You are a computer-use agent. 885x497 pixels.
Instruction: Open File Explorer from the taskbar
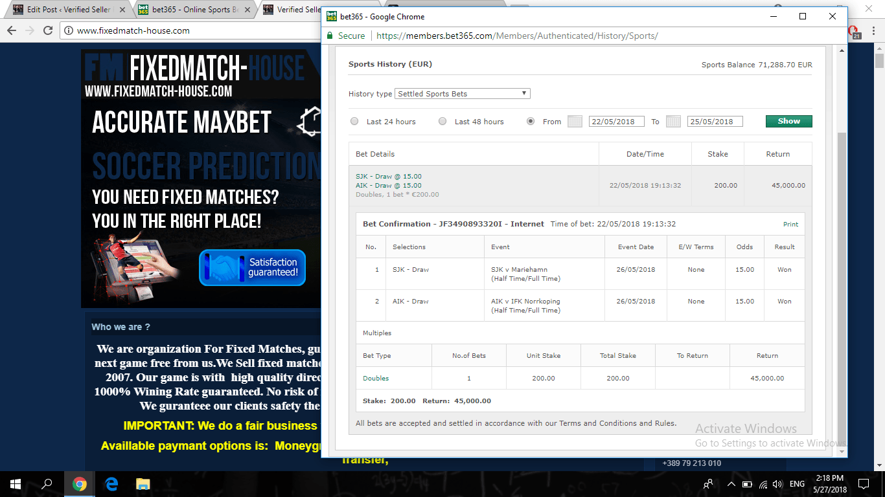[143, 483]
